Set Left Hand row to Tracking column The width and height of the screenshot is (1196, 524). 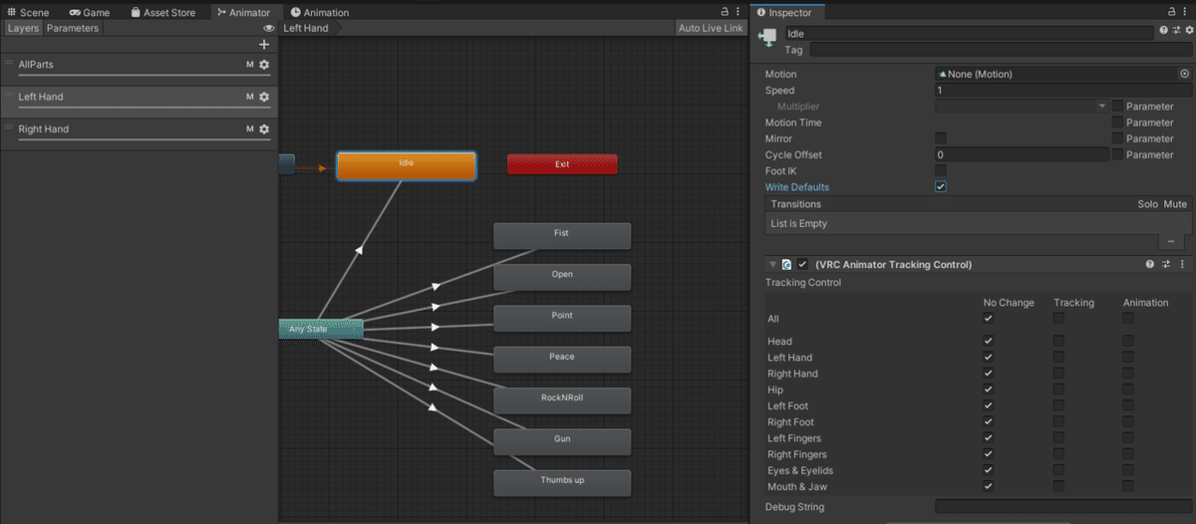pos(1058,358)
